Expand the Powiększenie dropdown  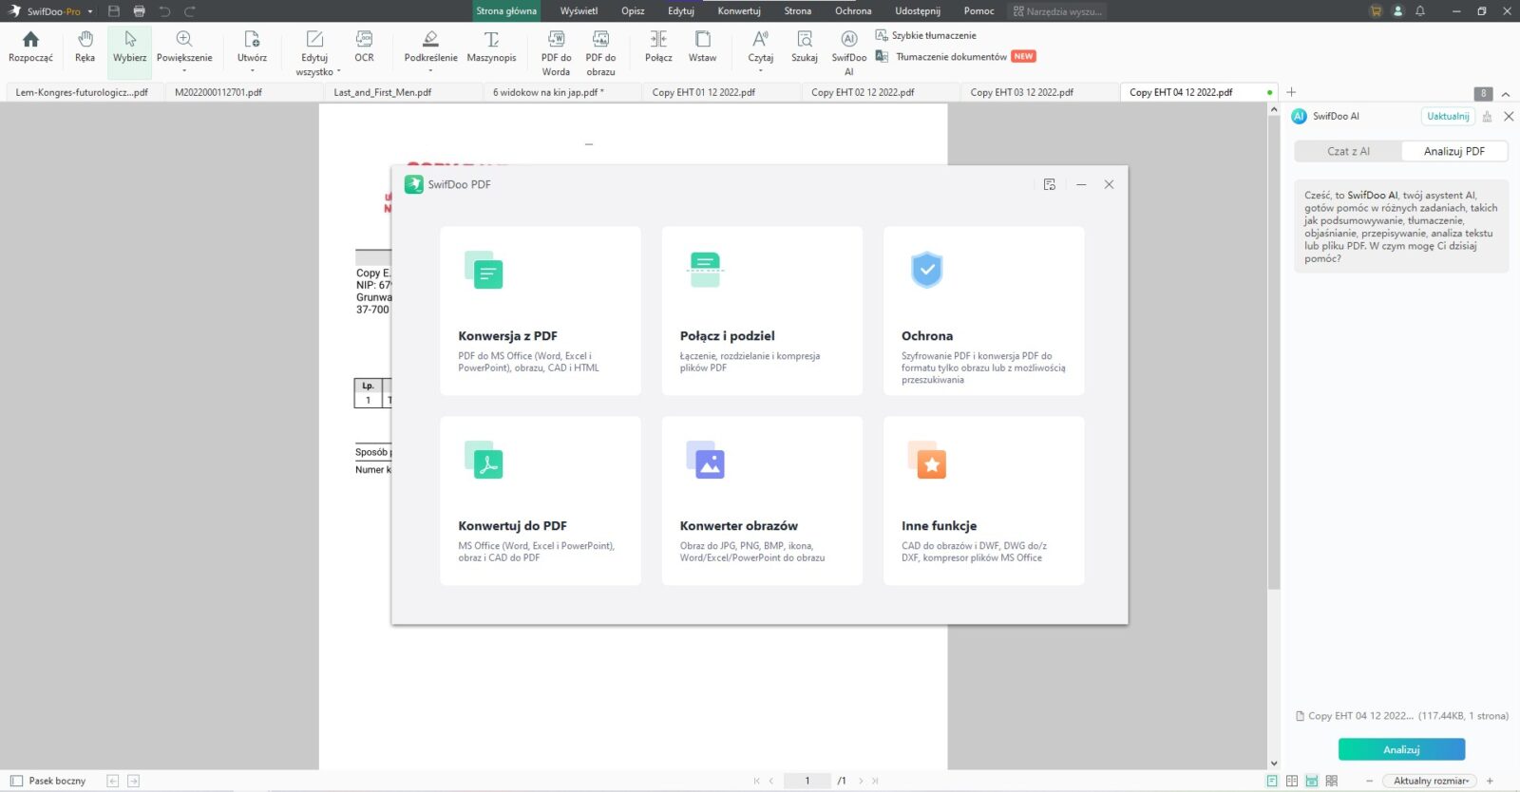184,71
